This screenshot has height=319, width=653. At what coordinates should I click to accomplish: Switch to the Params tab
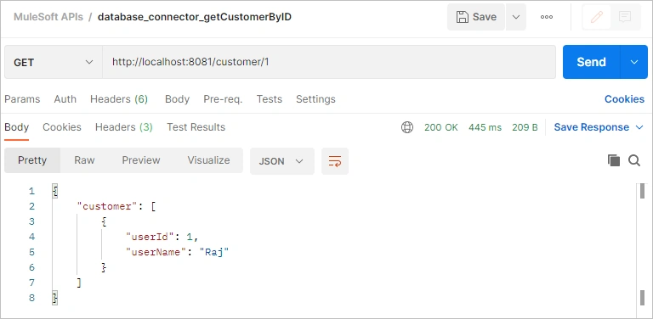point(22,99)
